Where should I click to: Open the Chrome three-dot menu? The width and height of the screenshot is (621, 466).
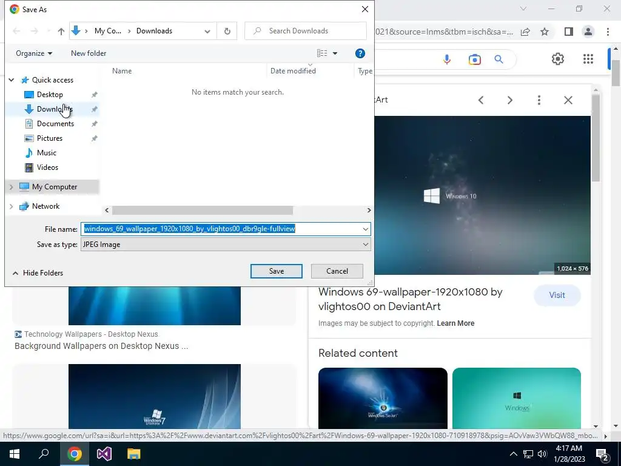608,32
